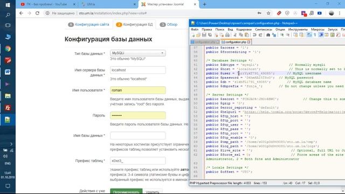
Task: Click the Undo arrow in Notepad++ toolbar
Action: pos(254,35)
